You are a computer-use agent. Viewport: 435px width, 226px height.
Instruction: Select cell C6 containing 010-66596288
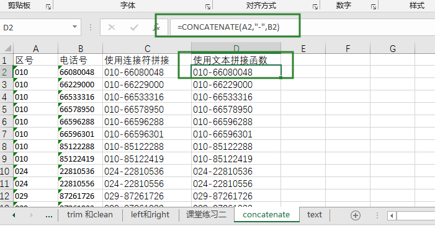click(x=147, y=121)
